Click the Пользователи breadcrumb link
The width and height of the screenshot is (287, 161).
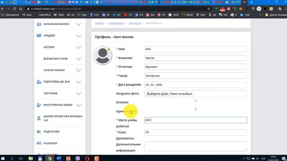click(116, 23)
